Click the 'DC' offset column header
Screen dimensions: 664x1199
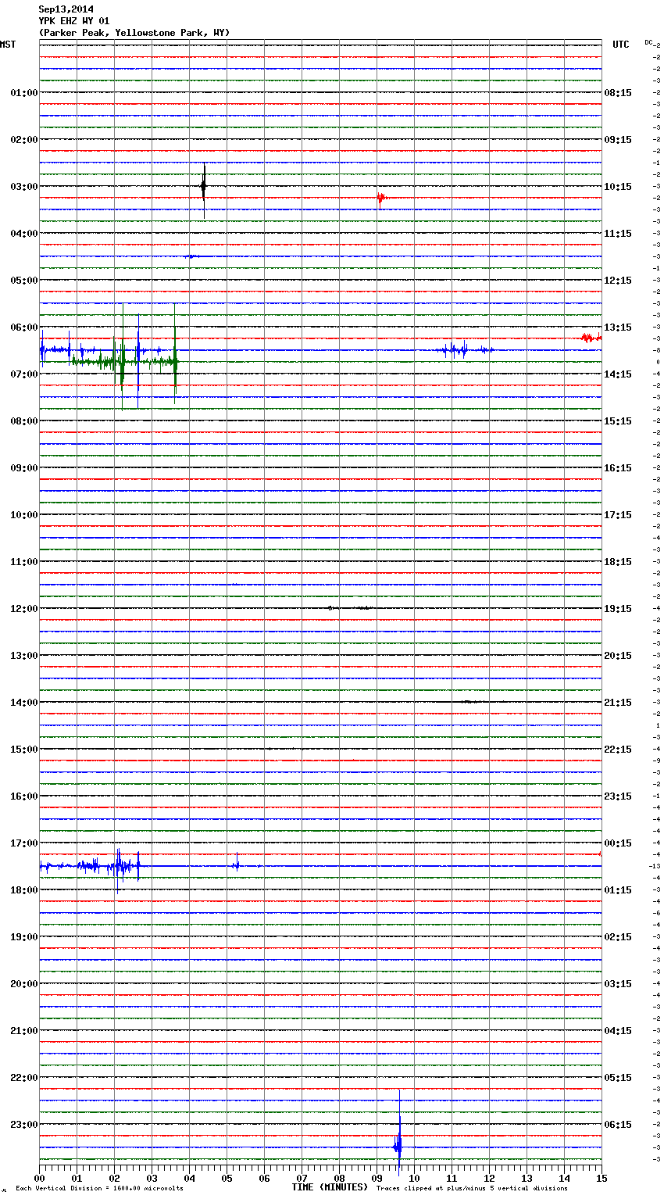tap(648, 42)
